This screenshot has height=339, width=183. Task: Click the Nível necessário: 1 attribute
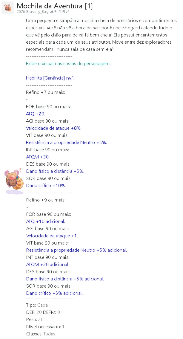(45, 327)
